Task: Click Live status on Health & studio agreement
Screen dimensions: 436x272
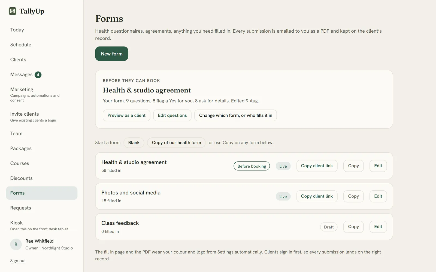Action: pyautogui.click(x=283, y=166)
